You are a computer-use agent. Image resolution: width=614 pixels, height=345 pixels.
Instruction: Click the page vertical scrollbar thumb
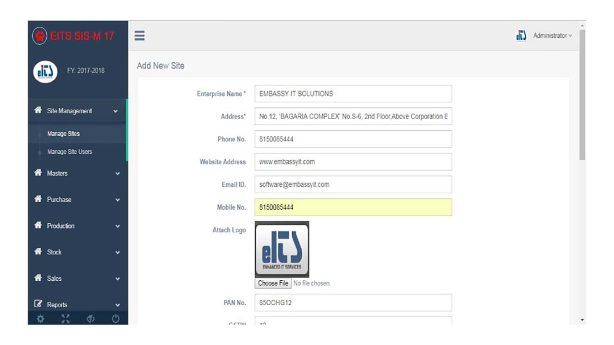click(582, 95)
